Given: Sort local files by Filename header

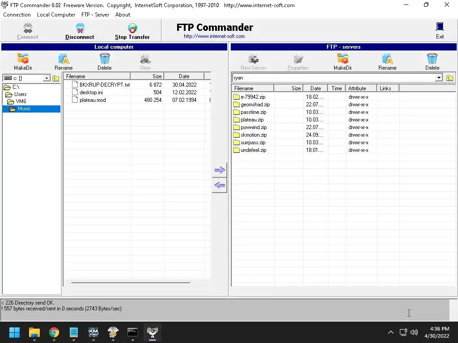Looking at the screenshot, I should click(97, 76).
